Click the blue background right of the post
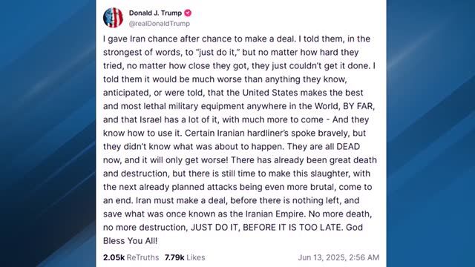 coord(430,133)
